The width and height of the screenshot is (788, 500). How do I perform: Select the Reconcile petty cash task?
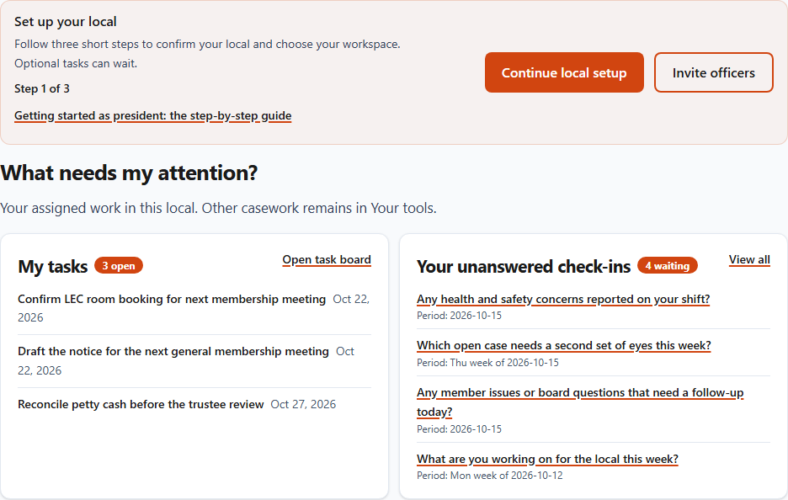pos(141,405)
